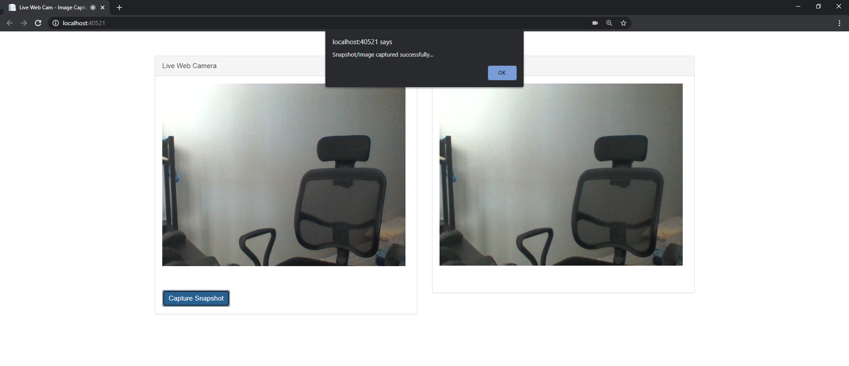Restore down the browser window

(818, 6)
